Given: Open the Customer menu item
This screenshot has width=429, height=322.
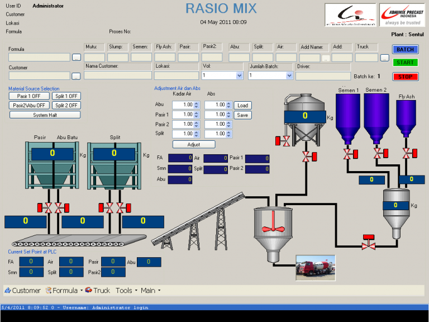Looking at the screenshot, I should coord(23,290).
